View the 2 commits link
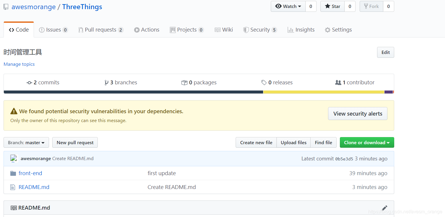 tap(43, 83)
